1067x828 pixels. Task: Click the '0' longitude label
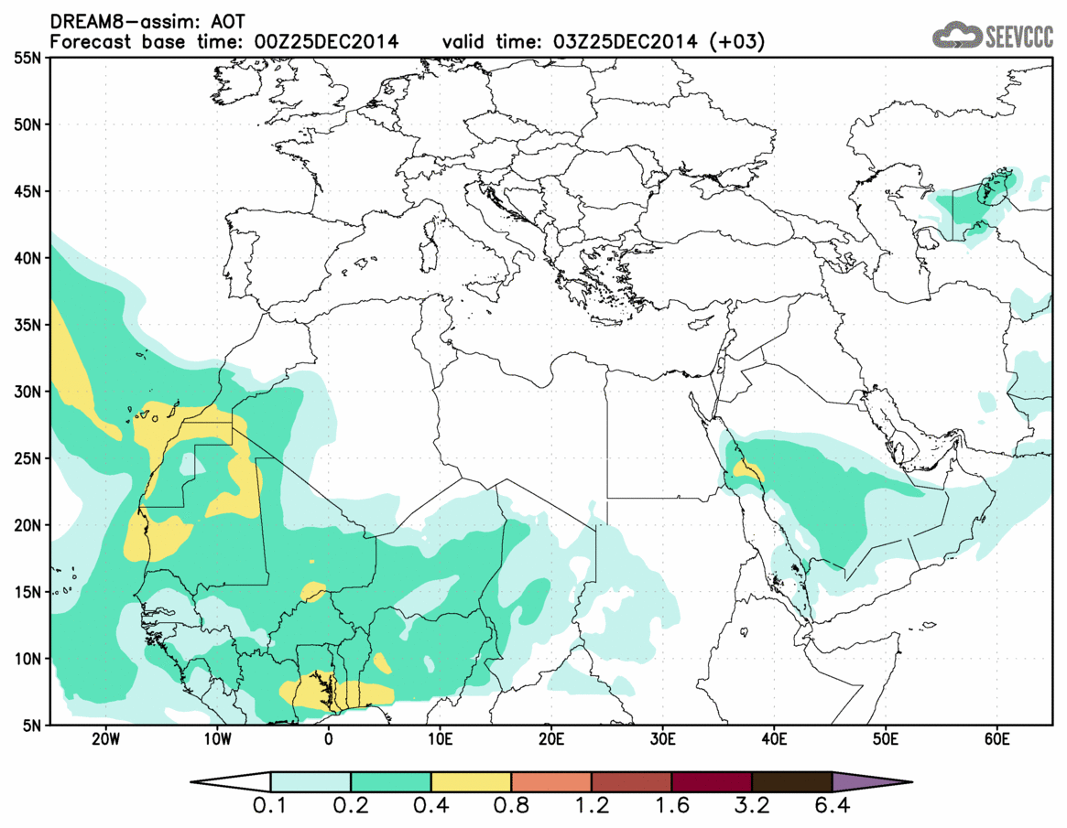click(x=329, y=739)
